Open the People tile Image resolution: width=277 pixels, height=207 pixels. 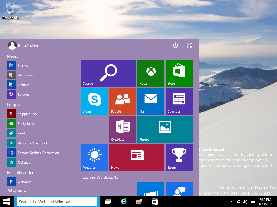click(123, 101)
